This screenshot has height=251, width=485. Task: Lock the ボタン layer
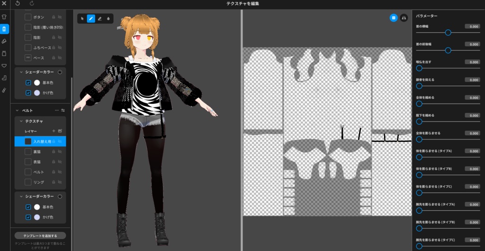(54, 17)
